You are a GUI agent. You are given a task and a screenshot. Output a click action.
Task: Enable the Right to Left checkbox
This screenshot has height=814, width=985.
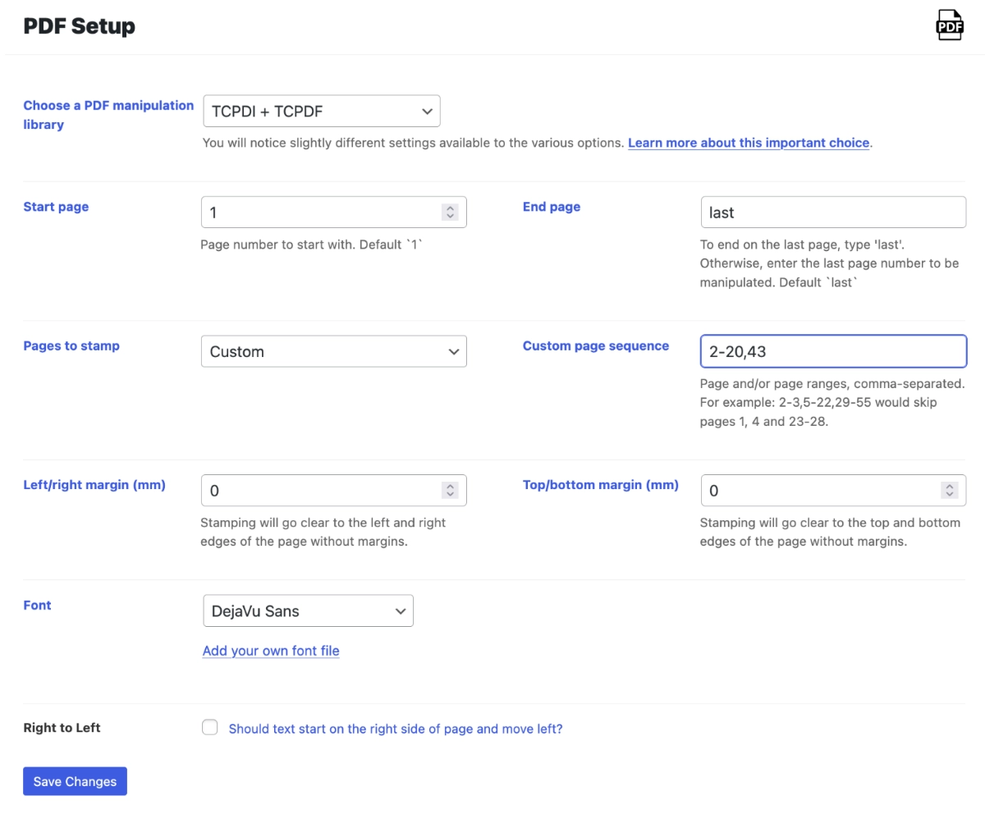[x=210, y=728]
